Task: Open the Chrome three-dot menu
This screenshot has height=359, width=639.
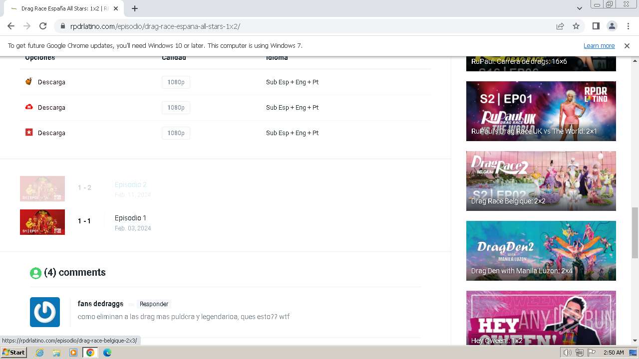Action: click(628, 26)
